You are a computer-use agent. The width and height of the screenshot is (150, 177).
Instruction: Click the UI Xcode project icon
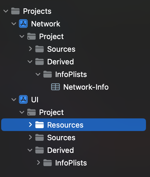[23, 99]
